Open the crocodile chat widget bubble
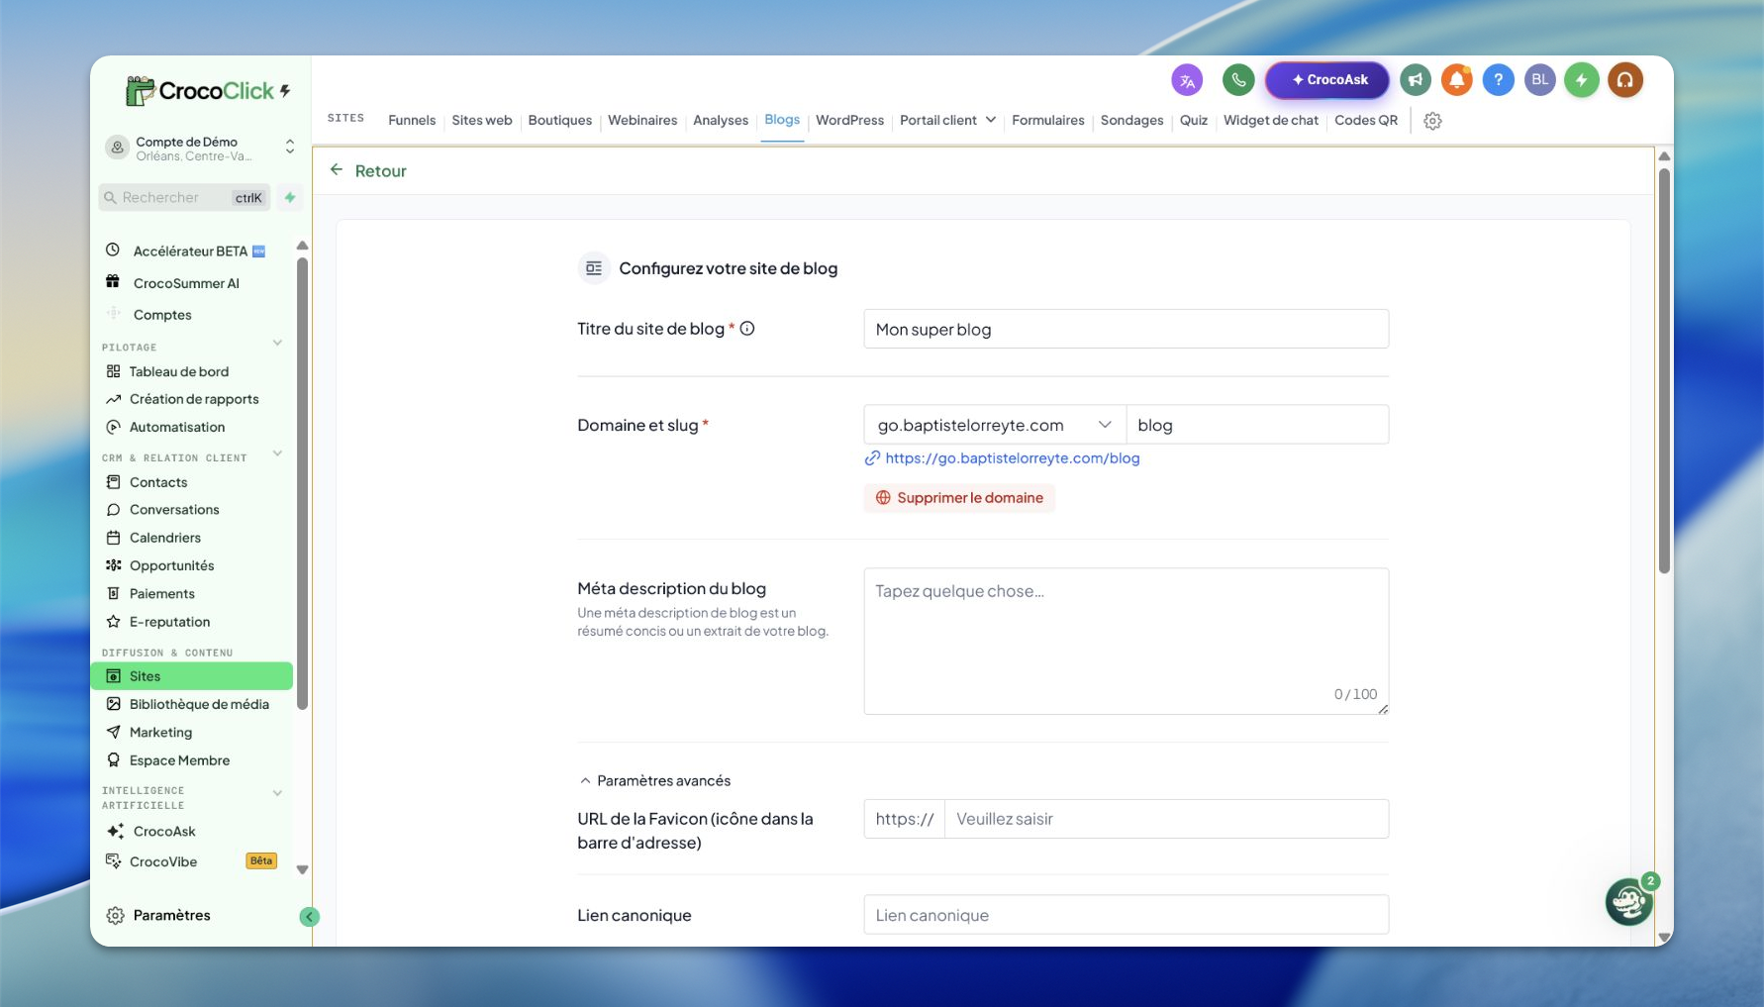Screen dimensions: 1764x1007 click(x=1628, y=901)
